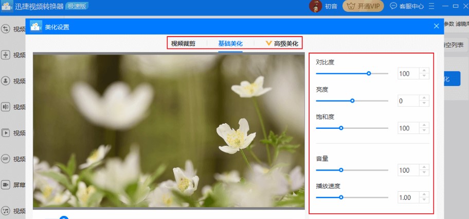Click the video convert icon in sidebar
This screenshot has width=469, height=219.
(6, 29)
